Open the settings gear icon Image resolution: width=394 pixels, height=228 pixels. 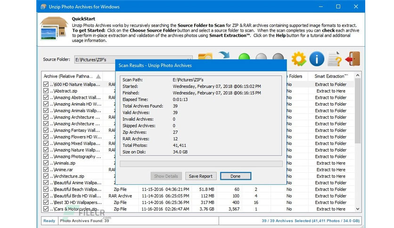pos(298,59)
